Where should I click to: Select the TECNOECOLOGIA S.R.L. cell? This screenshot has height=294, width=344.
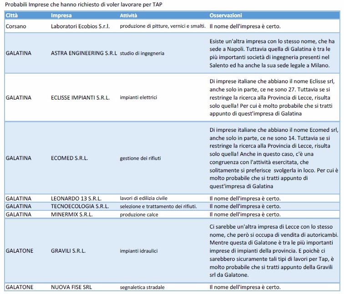pos(80,206)
